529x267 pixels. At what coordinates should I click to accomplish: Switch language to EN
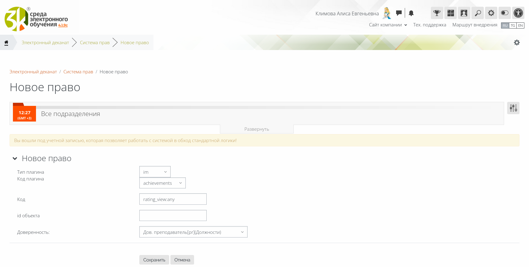520,25
